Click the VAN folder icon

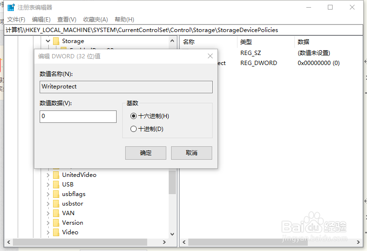coord(56,213)
